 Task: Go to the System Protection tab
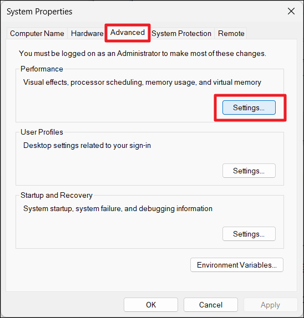pyautogui.click(x=181, y=33)
